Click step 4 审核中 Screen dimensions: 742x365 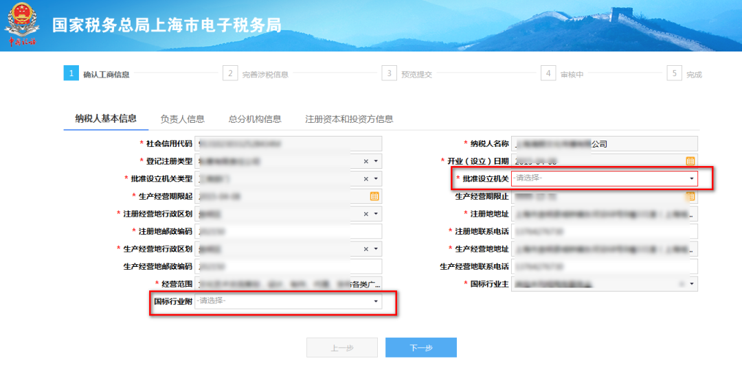(562, 74)
